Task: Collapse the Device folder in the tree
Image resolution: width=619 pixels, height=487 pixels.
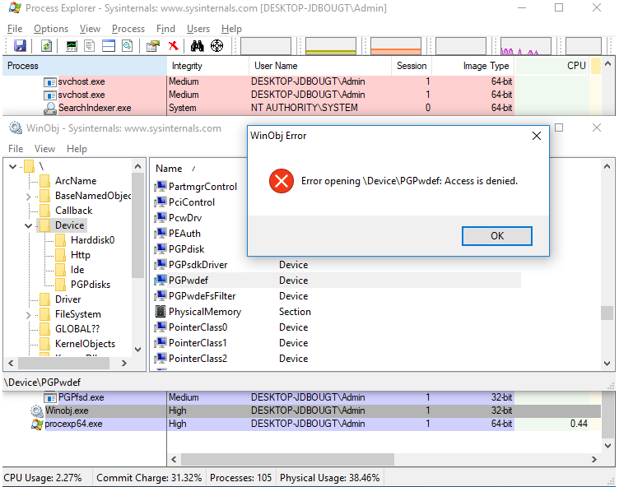Action: 29,225
